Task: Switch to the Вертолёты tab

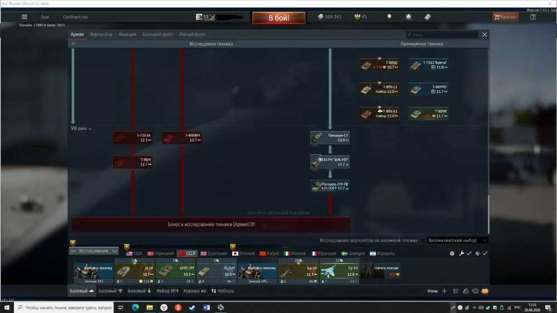Action: click(101, 35)
